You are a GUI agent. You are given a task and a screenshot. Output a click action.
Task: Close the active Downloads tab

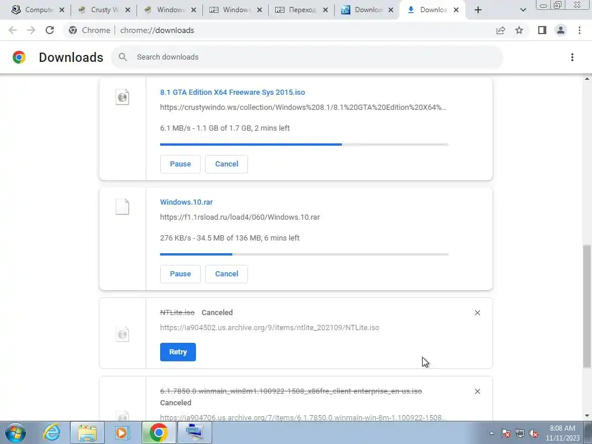[x=456, y=10]
